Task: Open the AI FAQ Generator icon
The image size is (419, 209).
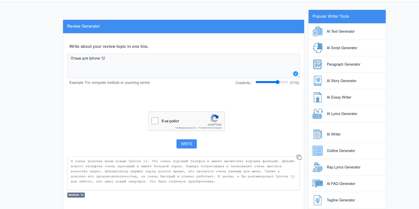Action: click(x=317, y=184)
